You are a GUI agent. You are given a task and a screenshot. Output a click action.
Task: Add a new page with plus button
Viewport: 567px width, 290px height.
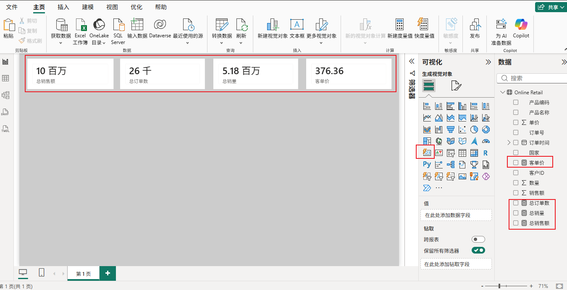[x=108, y=273]
